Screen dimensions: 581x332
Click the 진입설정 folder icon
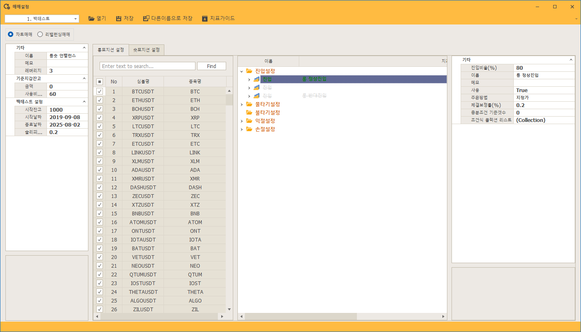click(x=249, y=71)
